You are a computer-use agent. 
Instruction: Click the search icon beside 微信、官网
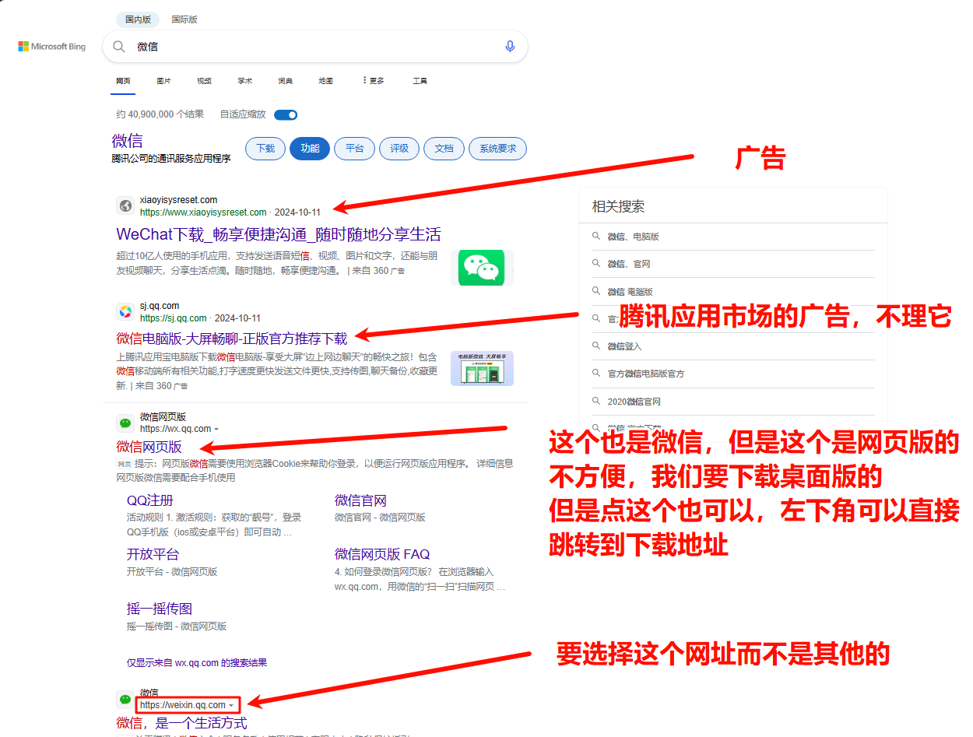point(596,264)
